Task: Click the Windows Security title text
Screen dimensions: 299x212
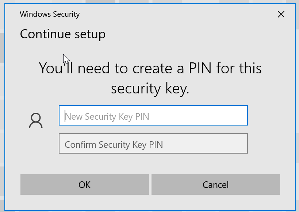Action: (50, 14)
